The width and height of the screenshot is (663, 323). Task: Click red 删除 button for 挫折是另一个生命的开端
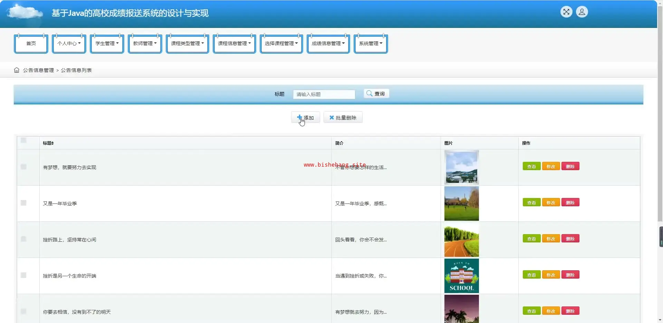click(570, 275)
